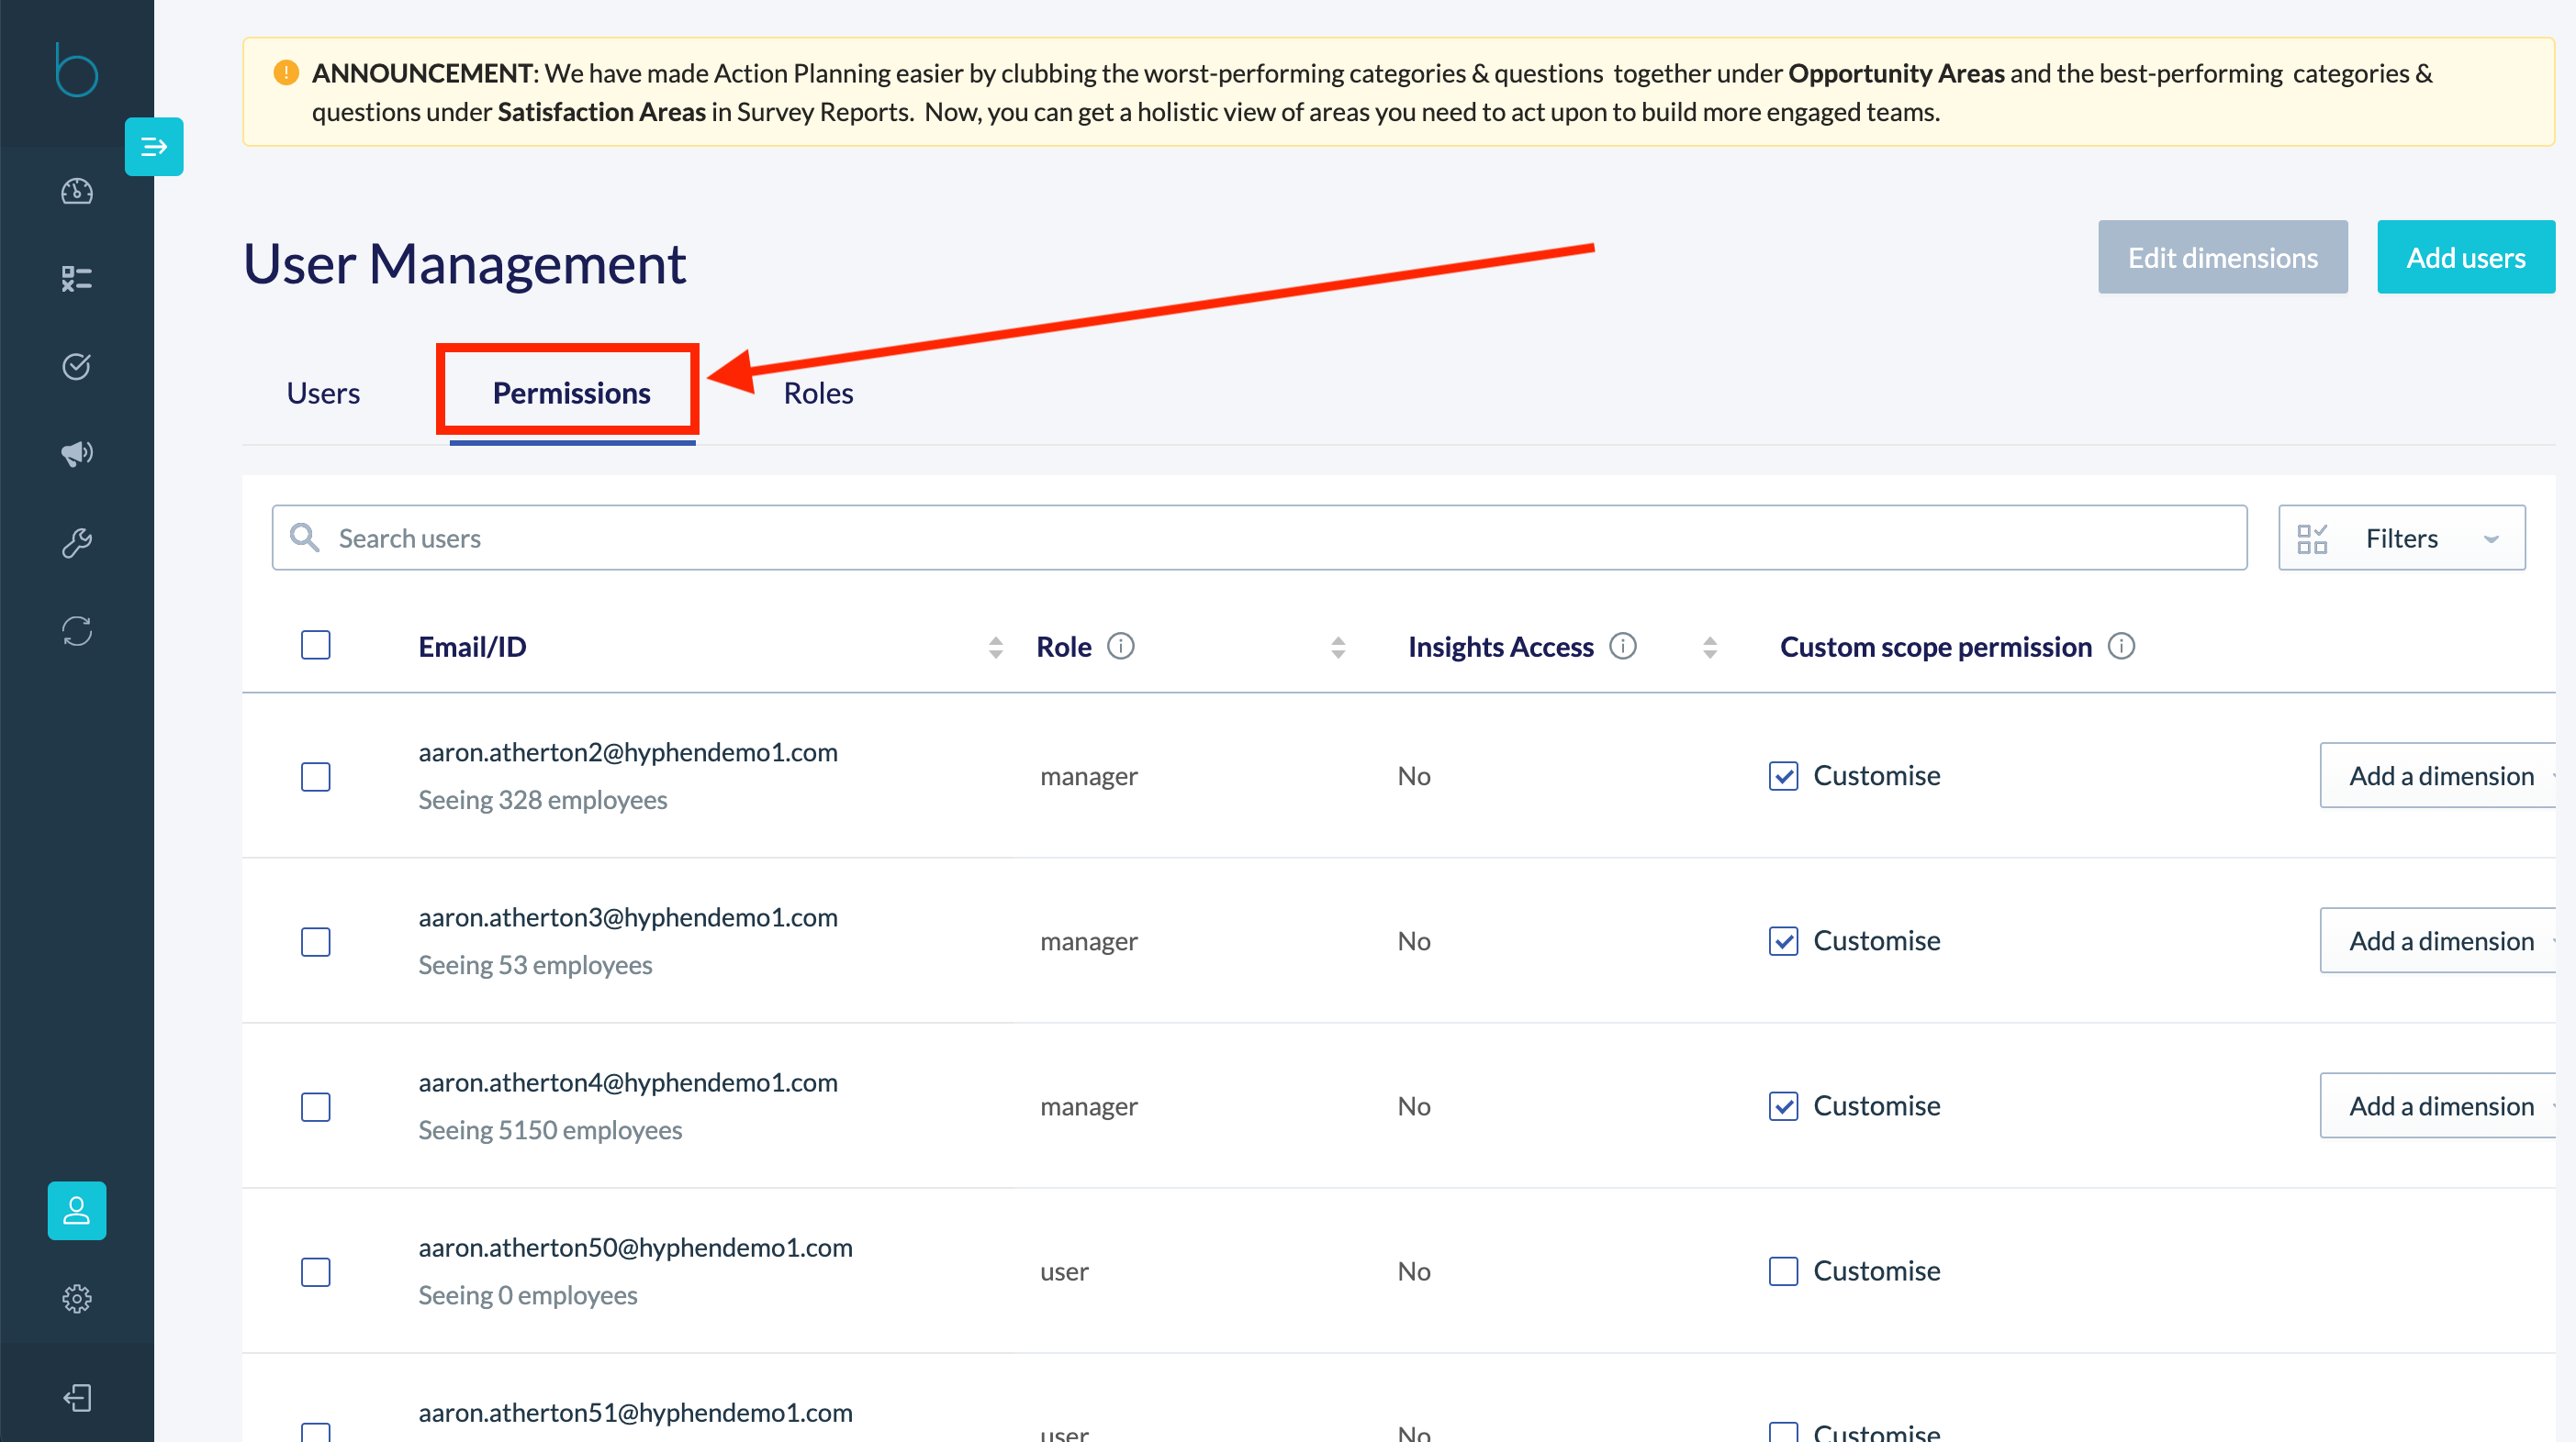Click the Email/ID column header
This screenshot has height=1442, width=2576.
coord(472,647)
